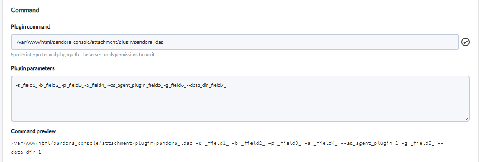Focus the Plugin command input field
Viewport: 479px width, 162px height.
click(235, 42)
